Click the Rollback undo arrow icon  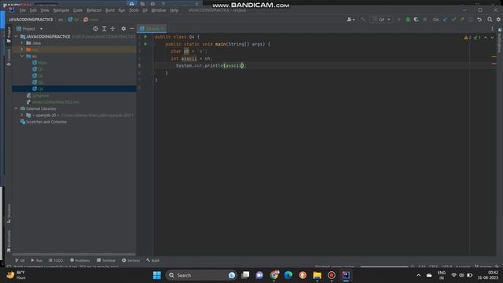tap(479, 20)
